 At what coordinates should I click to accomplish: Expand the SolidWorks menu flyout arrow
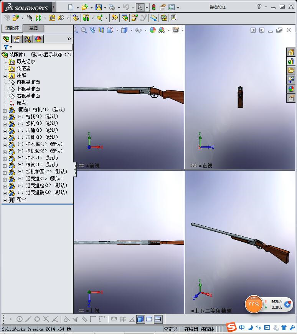pyautogui.click(x=54, y=7)
